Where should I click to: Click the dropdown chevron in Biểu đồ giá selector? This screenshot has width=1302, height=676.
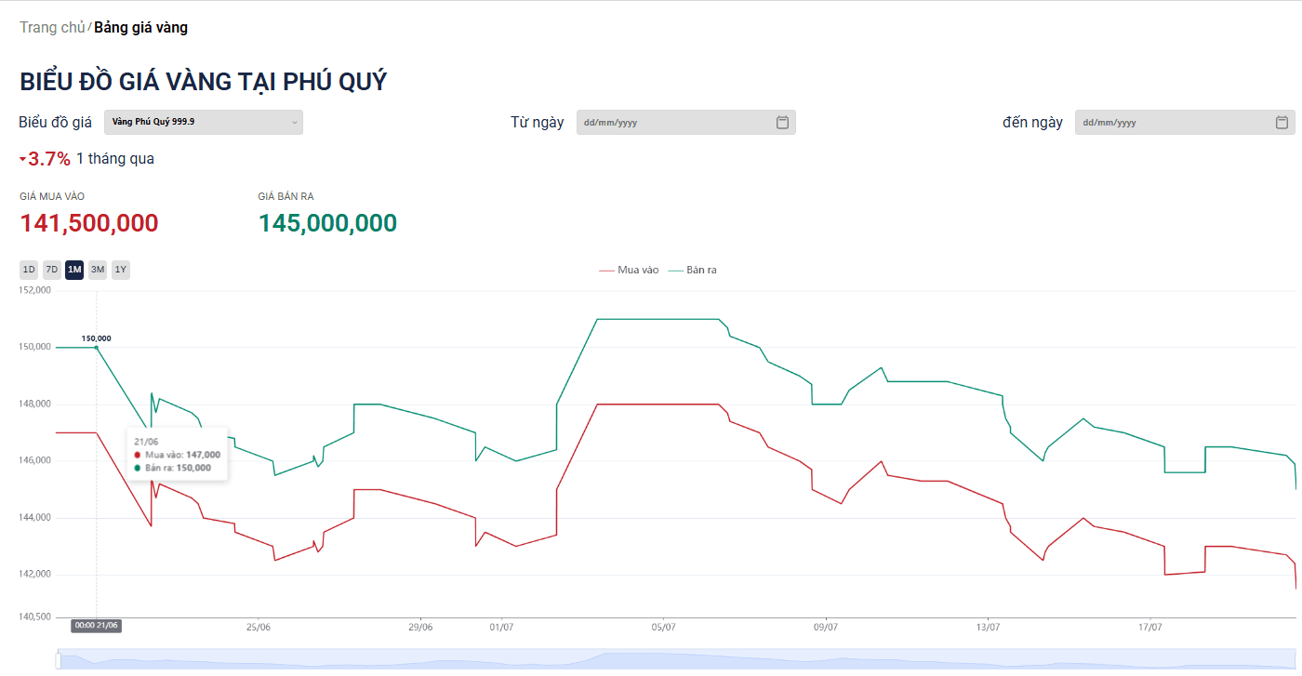click(295, 122)
